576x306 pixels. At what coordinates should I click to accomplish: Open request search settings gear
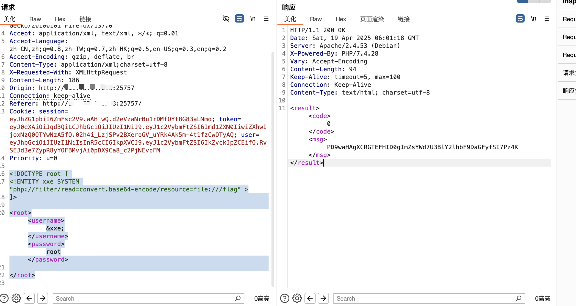click(x=16, y=298)
